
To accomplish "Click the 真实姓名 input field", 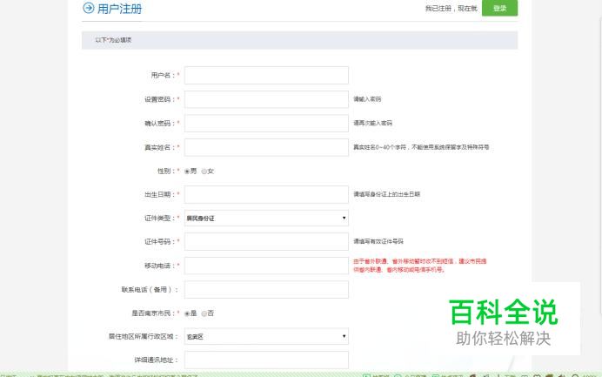I will click(266, 147).
